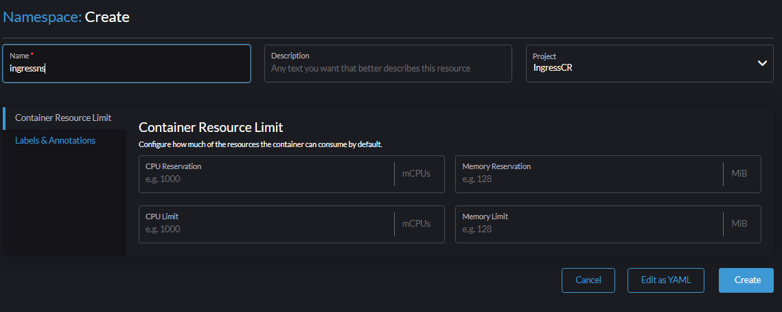This screenshot has width=782, height=312.
Task: Switch to the Labels & Annotations tab
Action: tap(56, 140)
